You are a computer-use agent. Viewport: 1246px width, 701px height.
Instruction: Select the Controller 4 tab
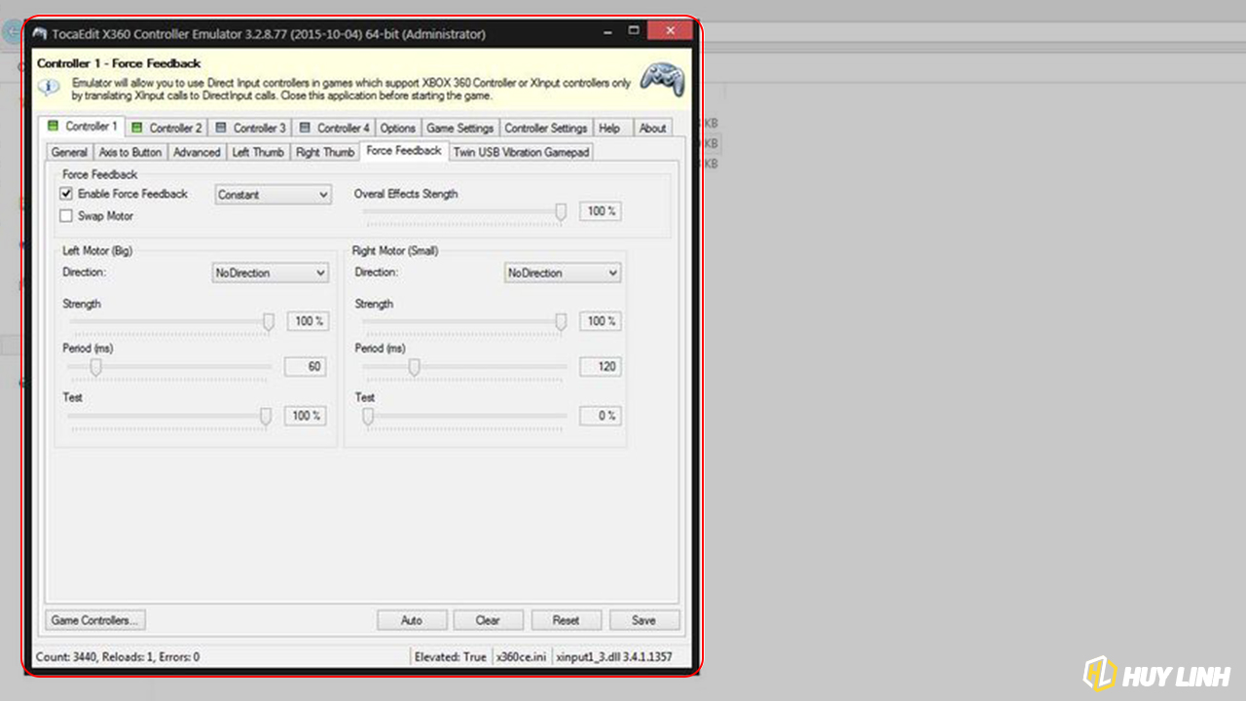(x=334, y=128)
